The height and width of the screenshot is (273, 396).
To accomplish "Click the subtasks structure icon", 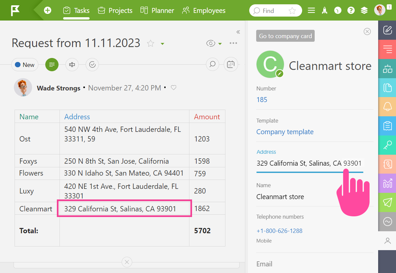I will [x=72, y=65].
